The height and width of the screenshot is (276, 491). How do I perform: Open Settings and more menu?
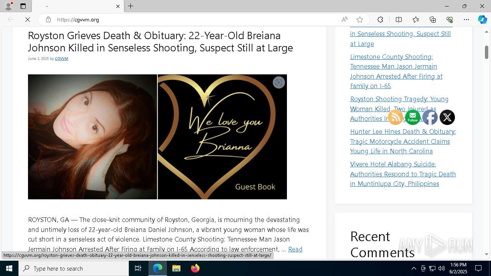click(x=466, y=20)
